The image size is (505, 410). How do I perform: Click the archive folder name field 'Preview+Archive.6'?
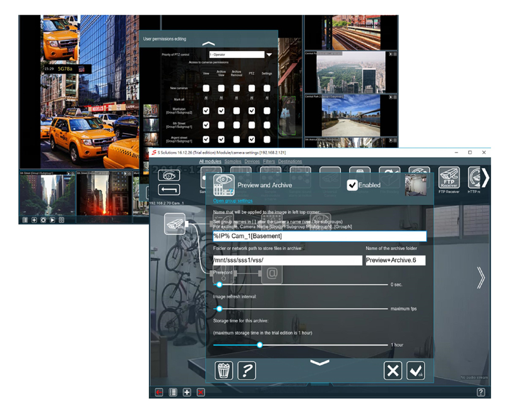(x=396, y=261)
